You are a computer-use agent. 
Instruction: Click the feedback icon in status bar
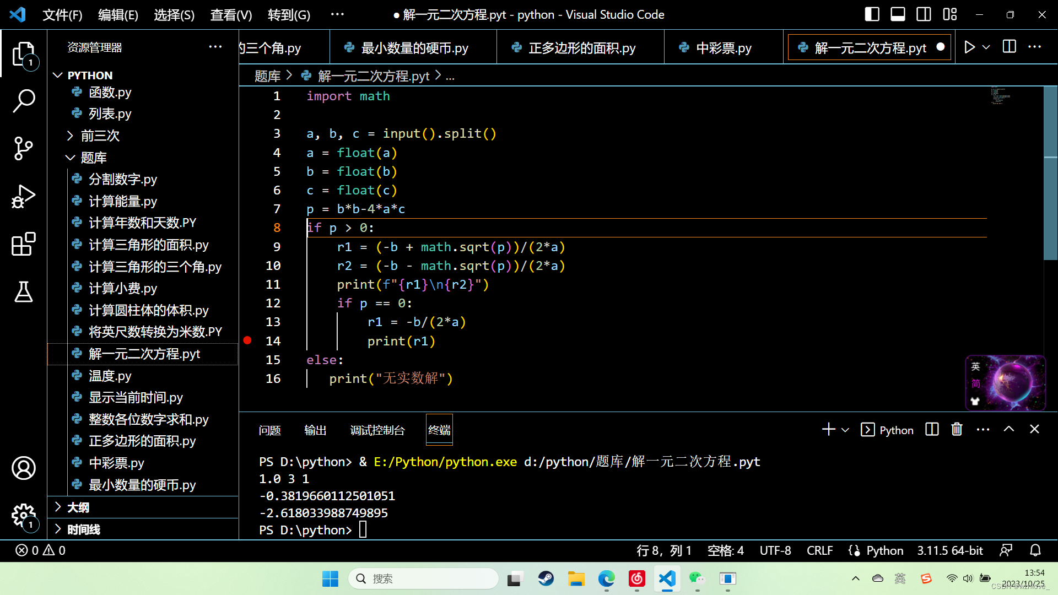tap(1006, 550)
